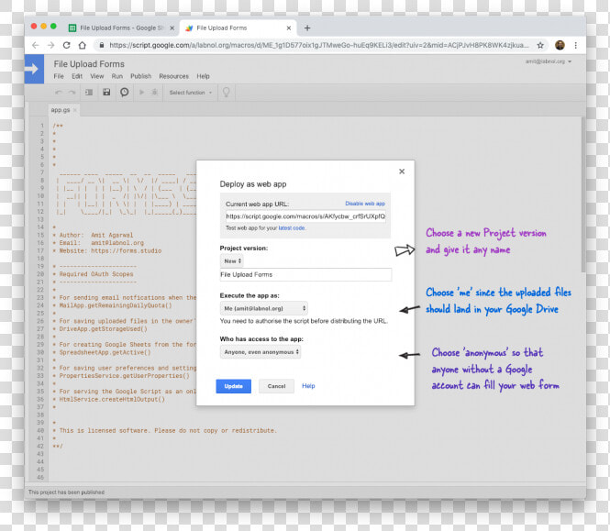Close the Deploy as web app dialog
Image resolution: width=610 pixels, height=531 pixels.
point(402,171)
